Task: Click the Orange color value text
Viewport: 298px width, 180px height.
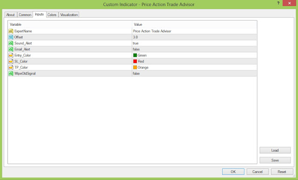Action: point(143,67)
